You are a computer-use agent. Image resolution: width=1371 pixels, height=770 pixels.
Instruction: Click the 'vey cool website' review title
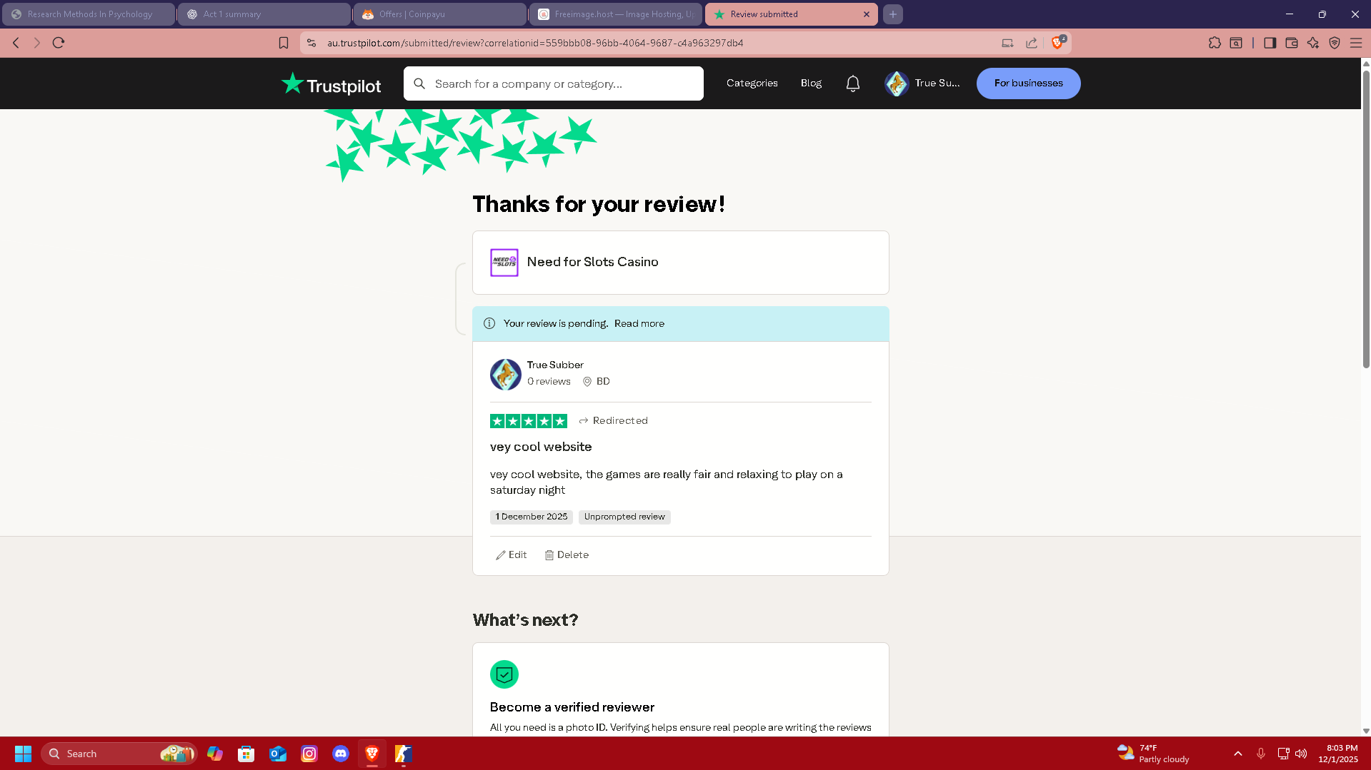pos(541,447)
